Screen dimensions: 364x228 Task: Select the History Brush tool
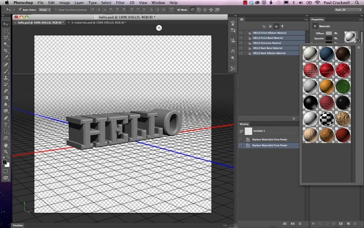coord(6,84)
